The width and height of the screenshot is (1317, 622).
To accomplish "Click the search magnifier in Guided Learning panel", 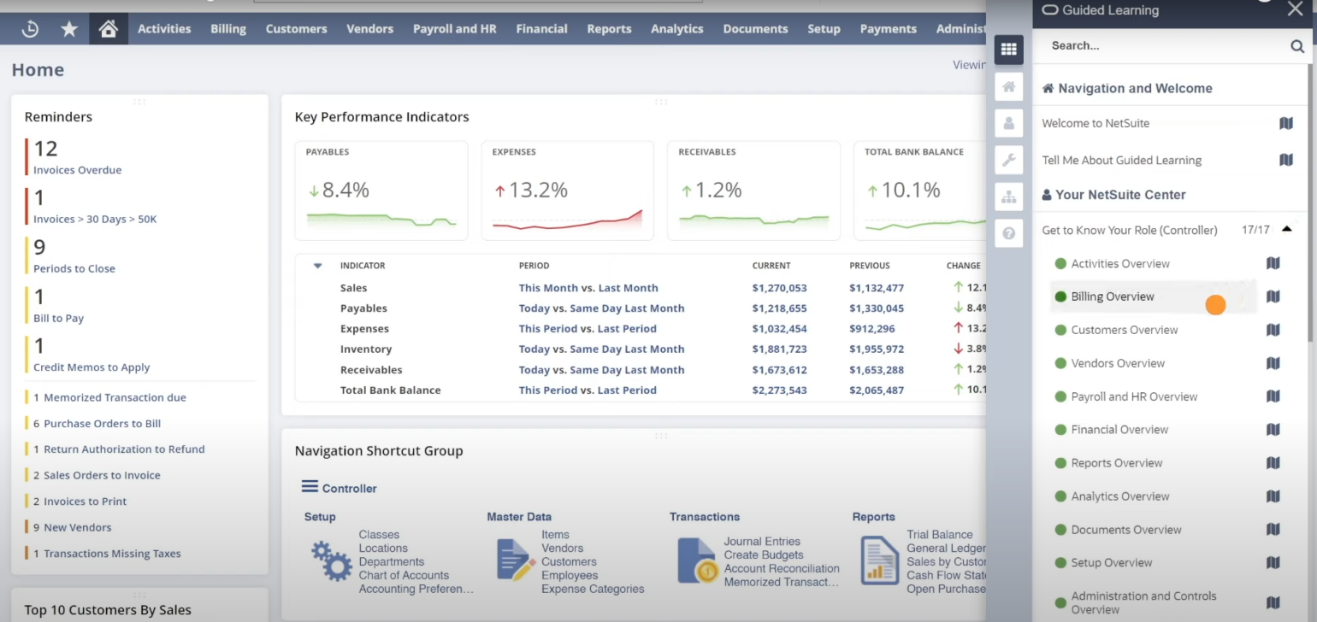I will pyautogui.click(x=1297, y=46).
